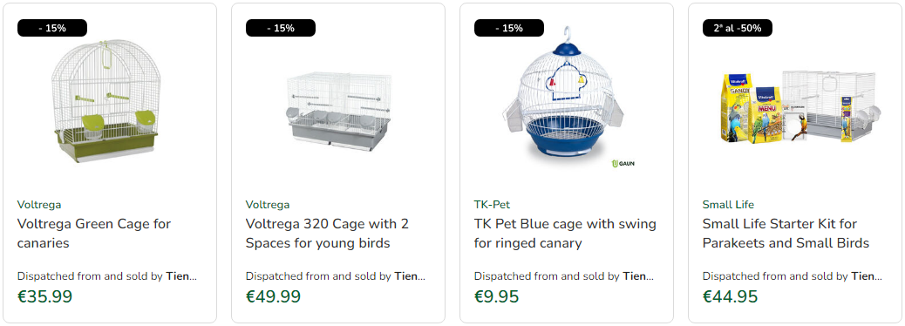The image size is (905, 326).
Task: Open the 'TK Pet Blue cage with swing' title
Action: pyautogui.click(x=565, y=233)
